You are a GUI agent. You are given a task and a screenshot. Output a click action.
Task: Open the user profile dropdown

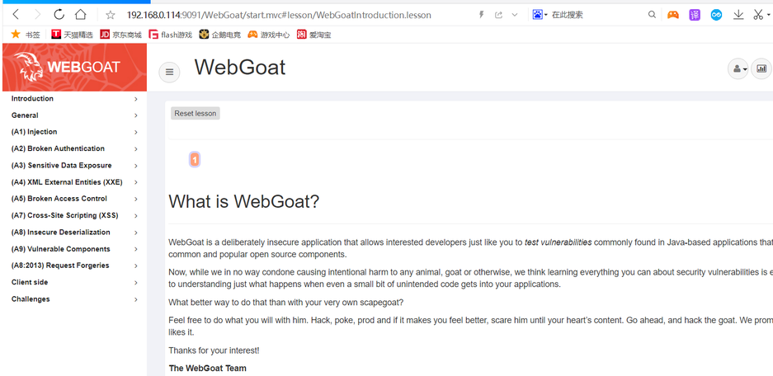(738, 70)
